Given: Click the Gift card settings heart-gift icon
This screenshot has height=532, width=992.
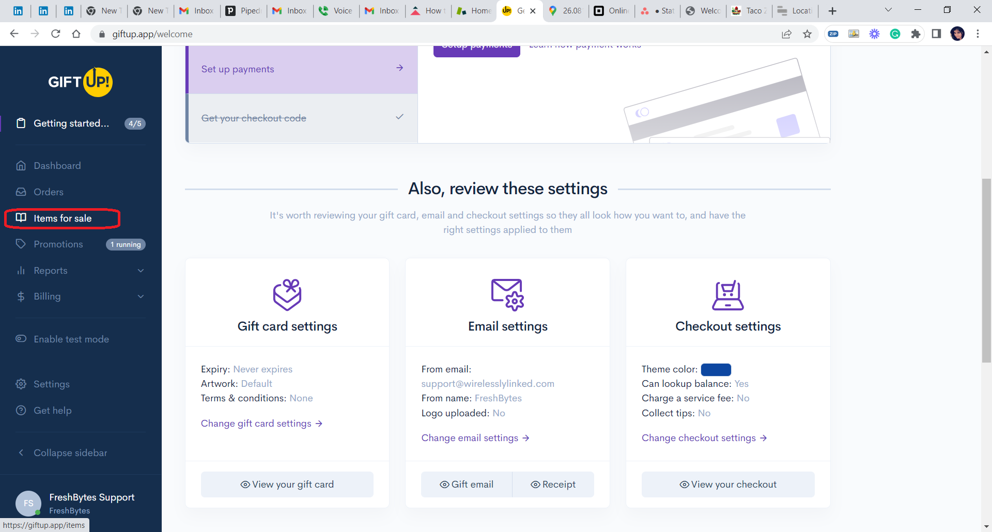Looking at the screenshot, I should click(287, 294).
